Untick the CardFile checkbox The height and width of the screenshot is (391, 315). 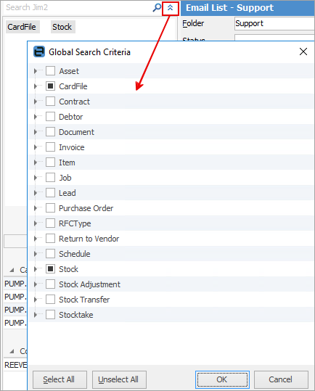click(50, 86)
